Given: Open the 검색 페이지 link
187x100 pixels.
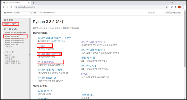Looking at the screenshot, I should 88,95.
